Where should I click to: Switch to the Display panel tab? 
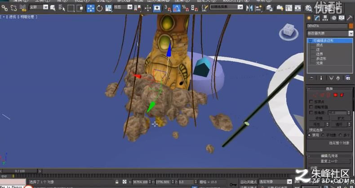pyautogui.click(x=342, y=18)
